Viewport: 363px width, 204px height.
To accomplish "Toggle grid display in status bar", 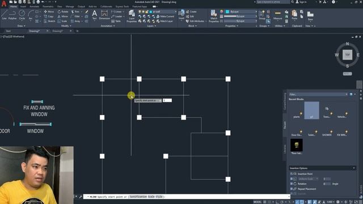I will (x=265, y=202).
